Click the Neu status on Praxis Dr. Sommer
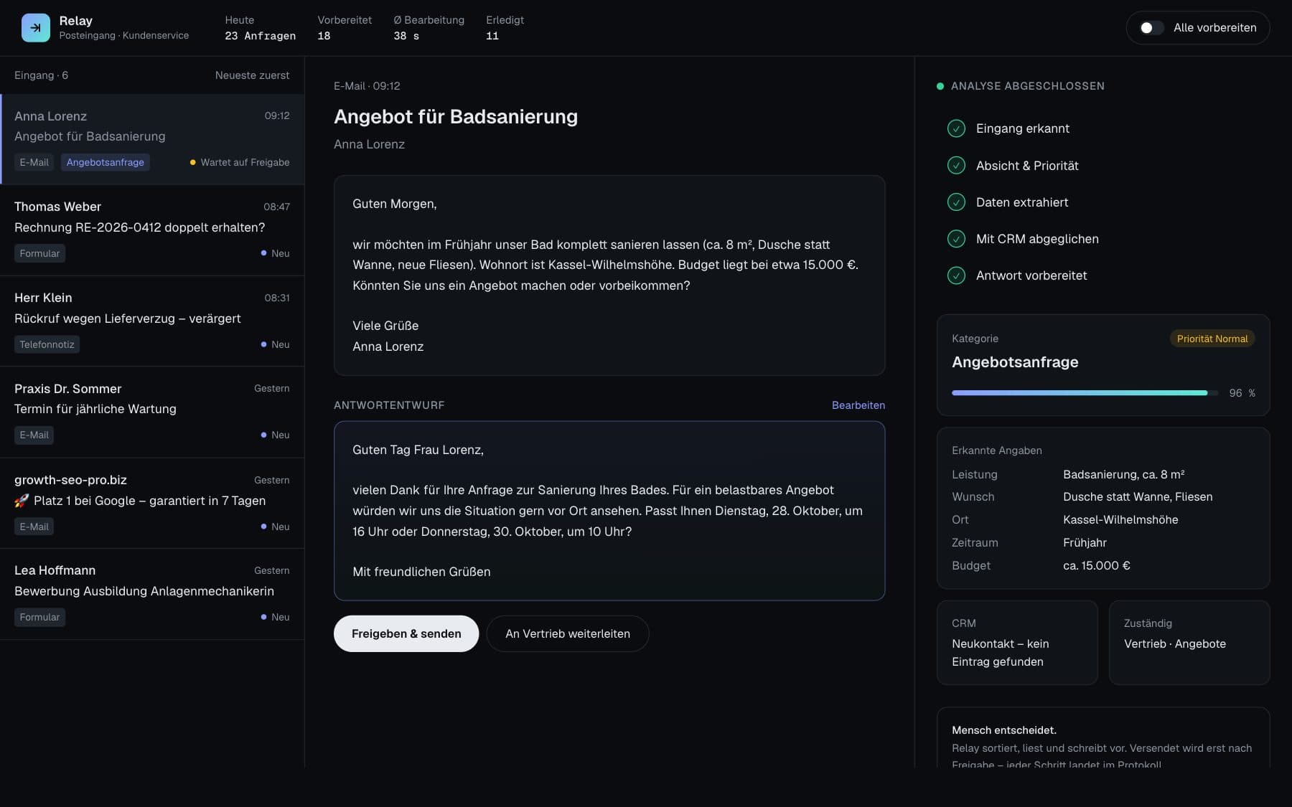Screen dimensions: 1292x807 (276, 435)
